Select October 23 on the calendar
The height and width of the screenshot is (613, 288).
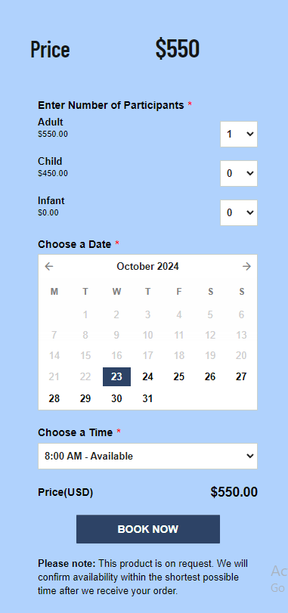[x=116, y=376]
